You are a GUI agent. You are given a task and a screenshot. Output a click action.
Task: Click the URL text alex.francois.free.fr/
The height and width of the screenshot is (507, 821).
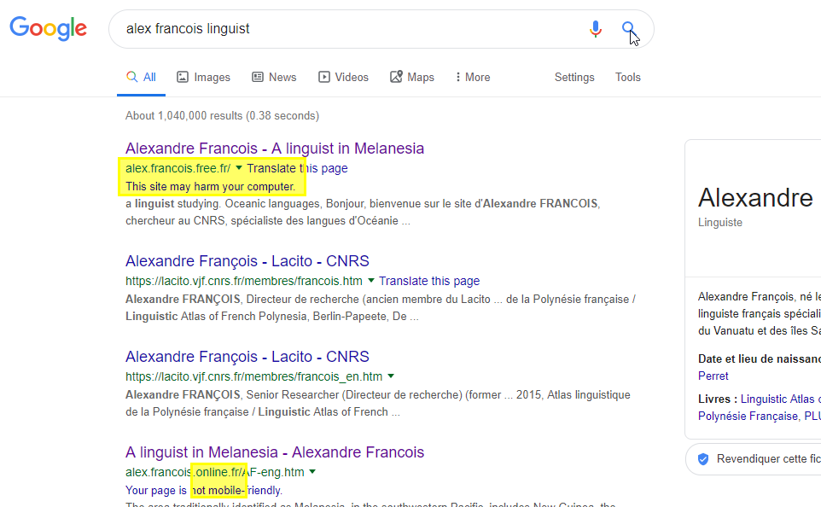pyautogui.click(x=178, y=168)
